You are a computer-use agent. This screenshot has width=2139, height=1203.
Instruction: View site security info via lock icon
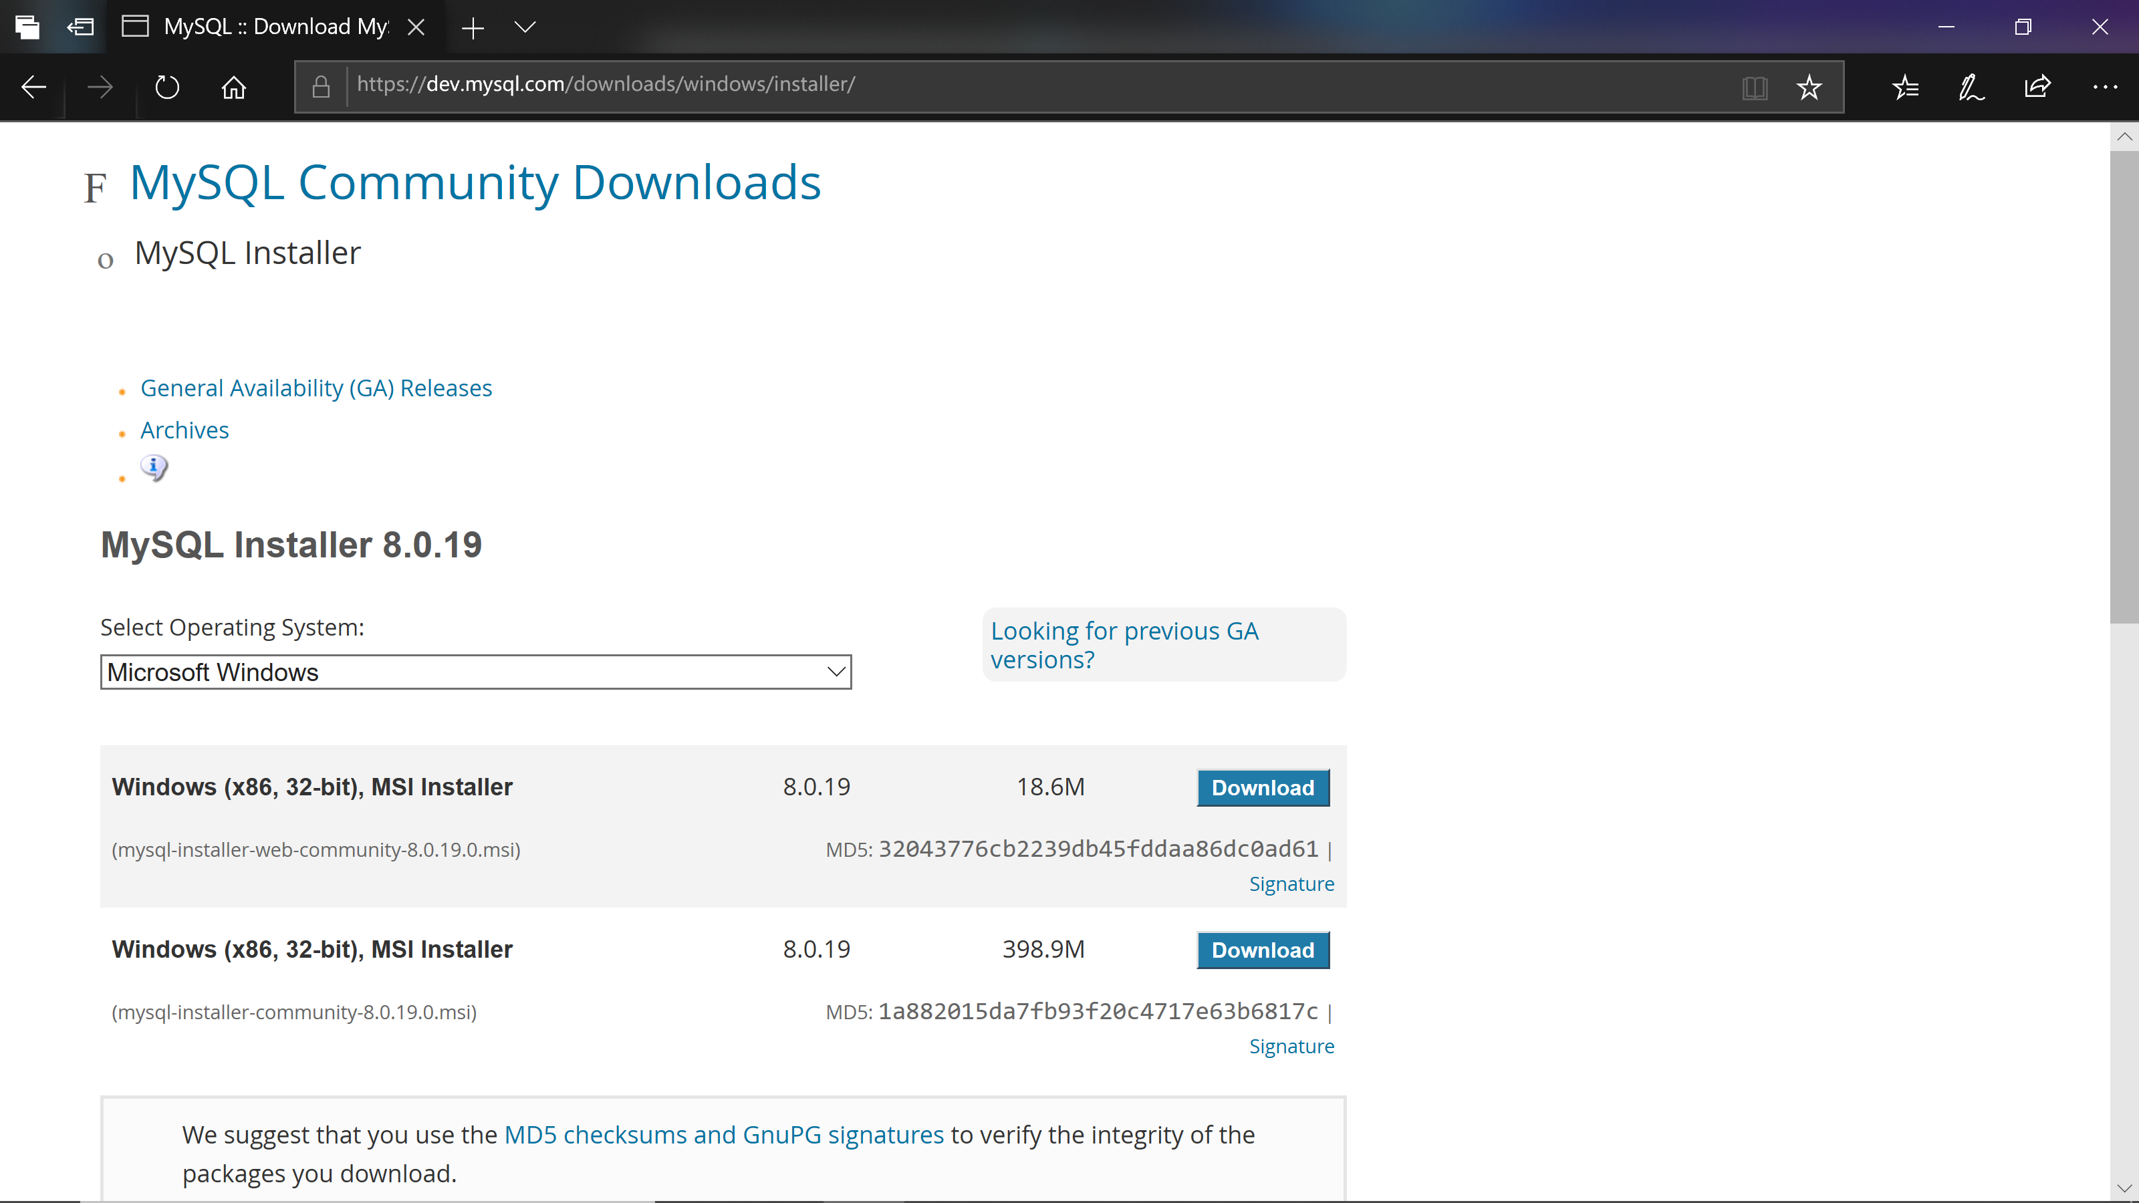[321, 86]
